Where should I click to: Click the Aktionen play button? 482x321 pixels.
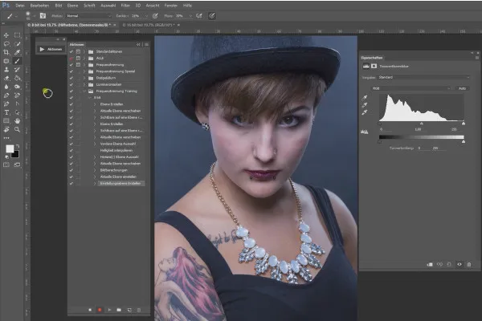click(42, 49)
